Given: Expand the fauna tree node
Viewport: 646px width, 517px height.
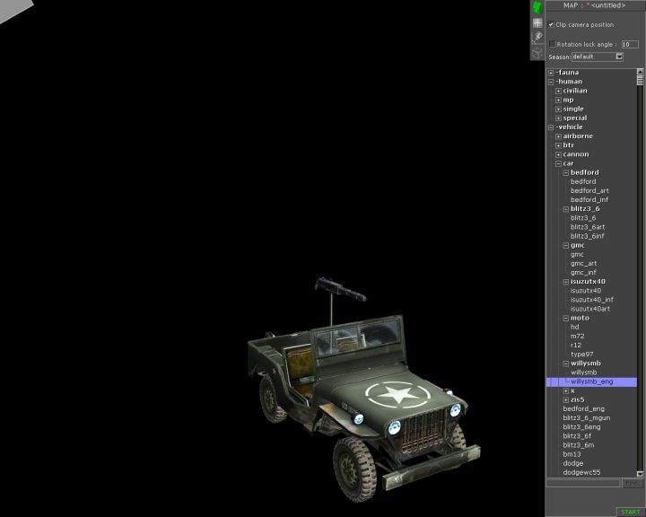Looking at the screenshot, I should (x=551, y=73).
